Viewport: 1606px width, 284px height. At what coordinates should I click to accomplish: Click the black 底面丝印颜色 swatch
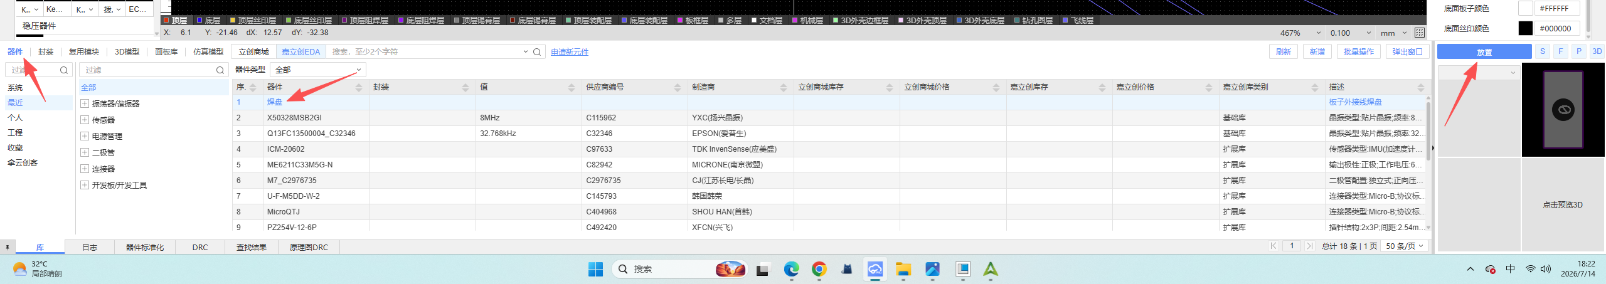pyautogui.click(x=1525, y=28)
